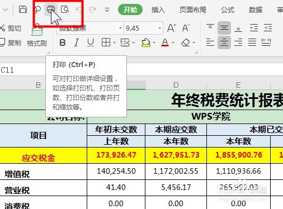Click the cell containing 1,172,002.55

coord(176,172)
